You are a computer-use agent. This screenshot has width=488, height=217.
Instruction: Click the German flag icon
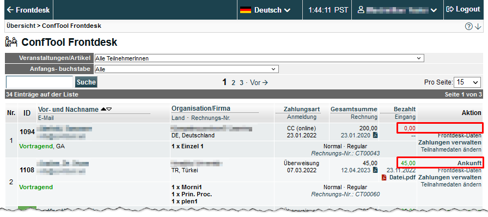click(x=246, y=10)
